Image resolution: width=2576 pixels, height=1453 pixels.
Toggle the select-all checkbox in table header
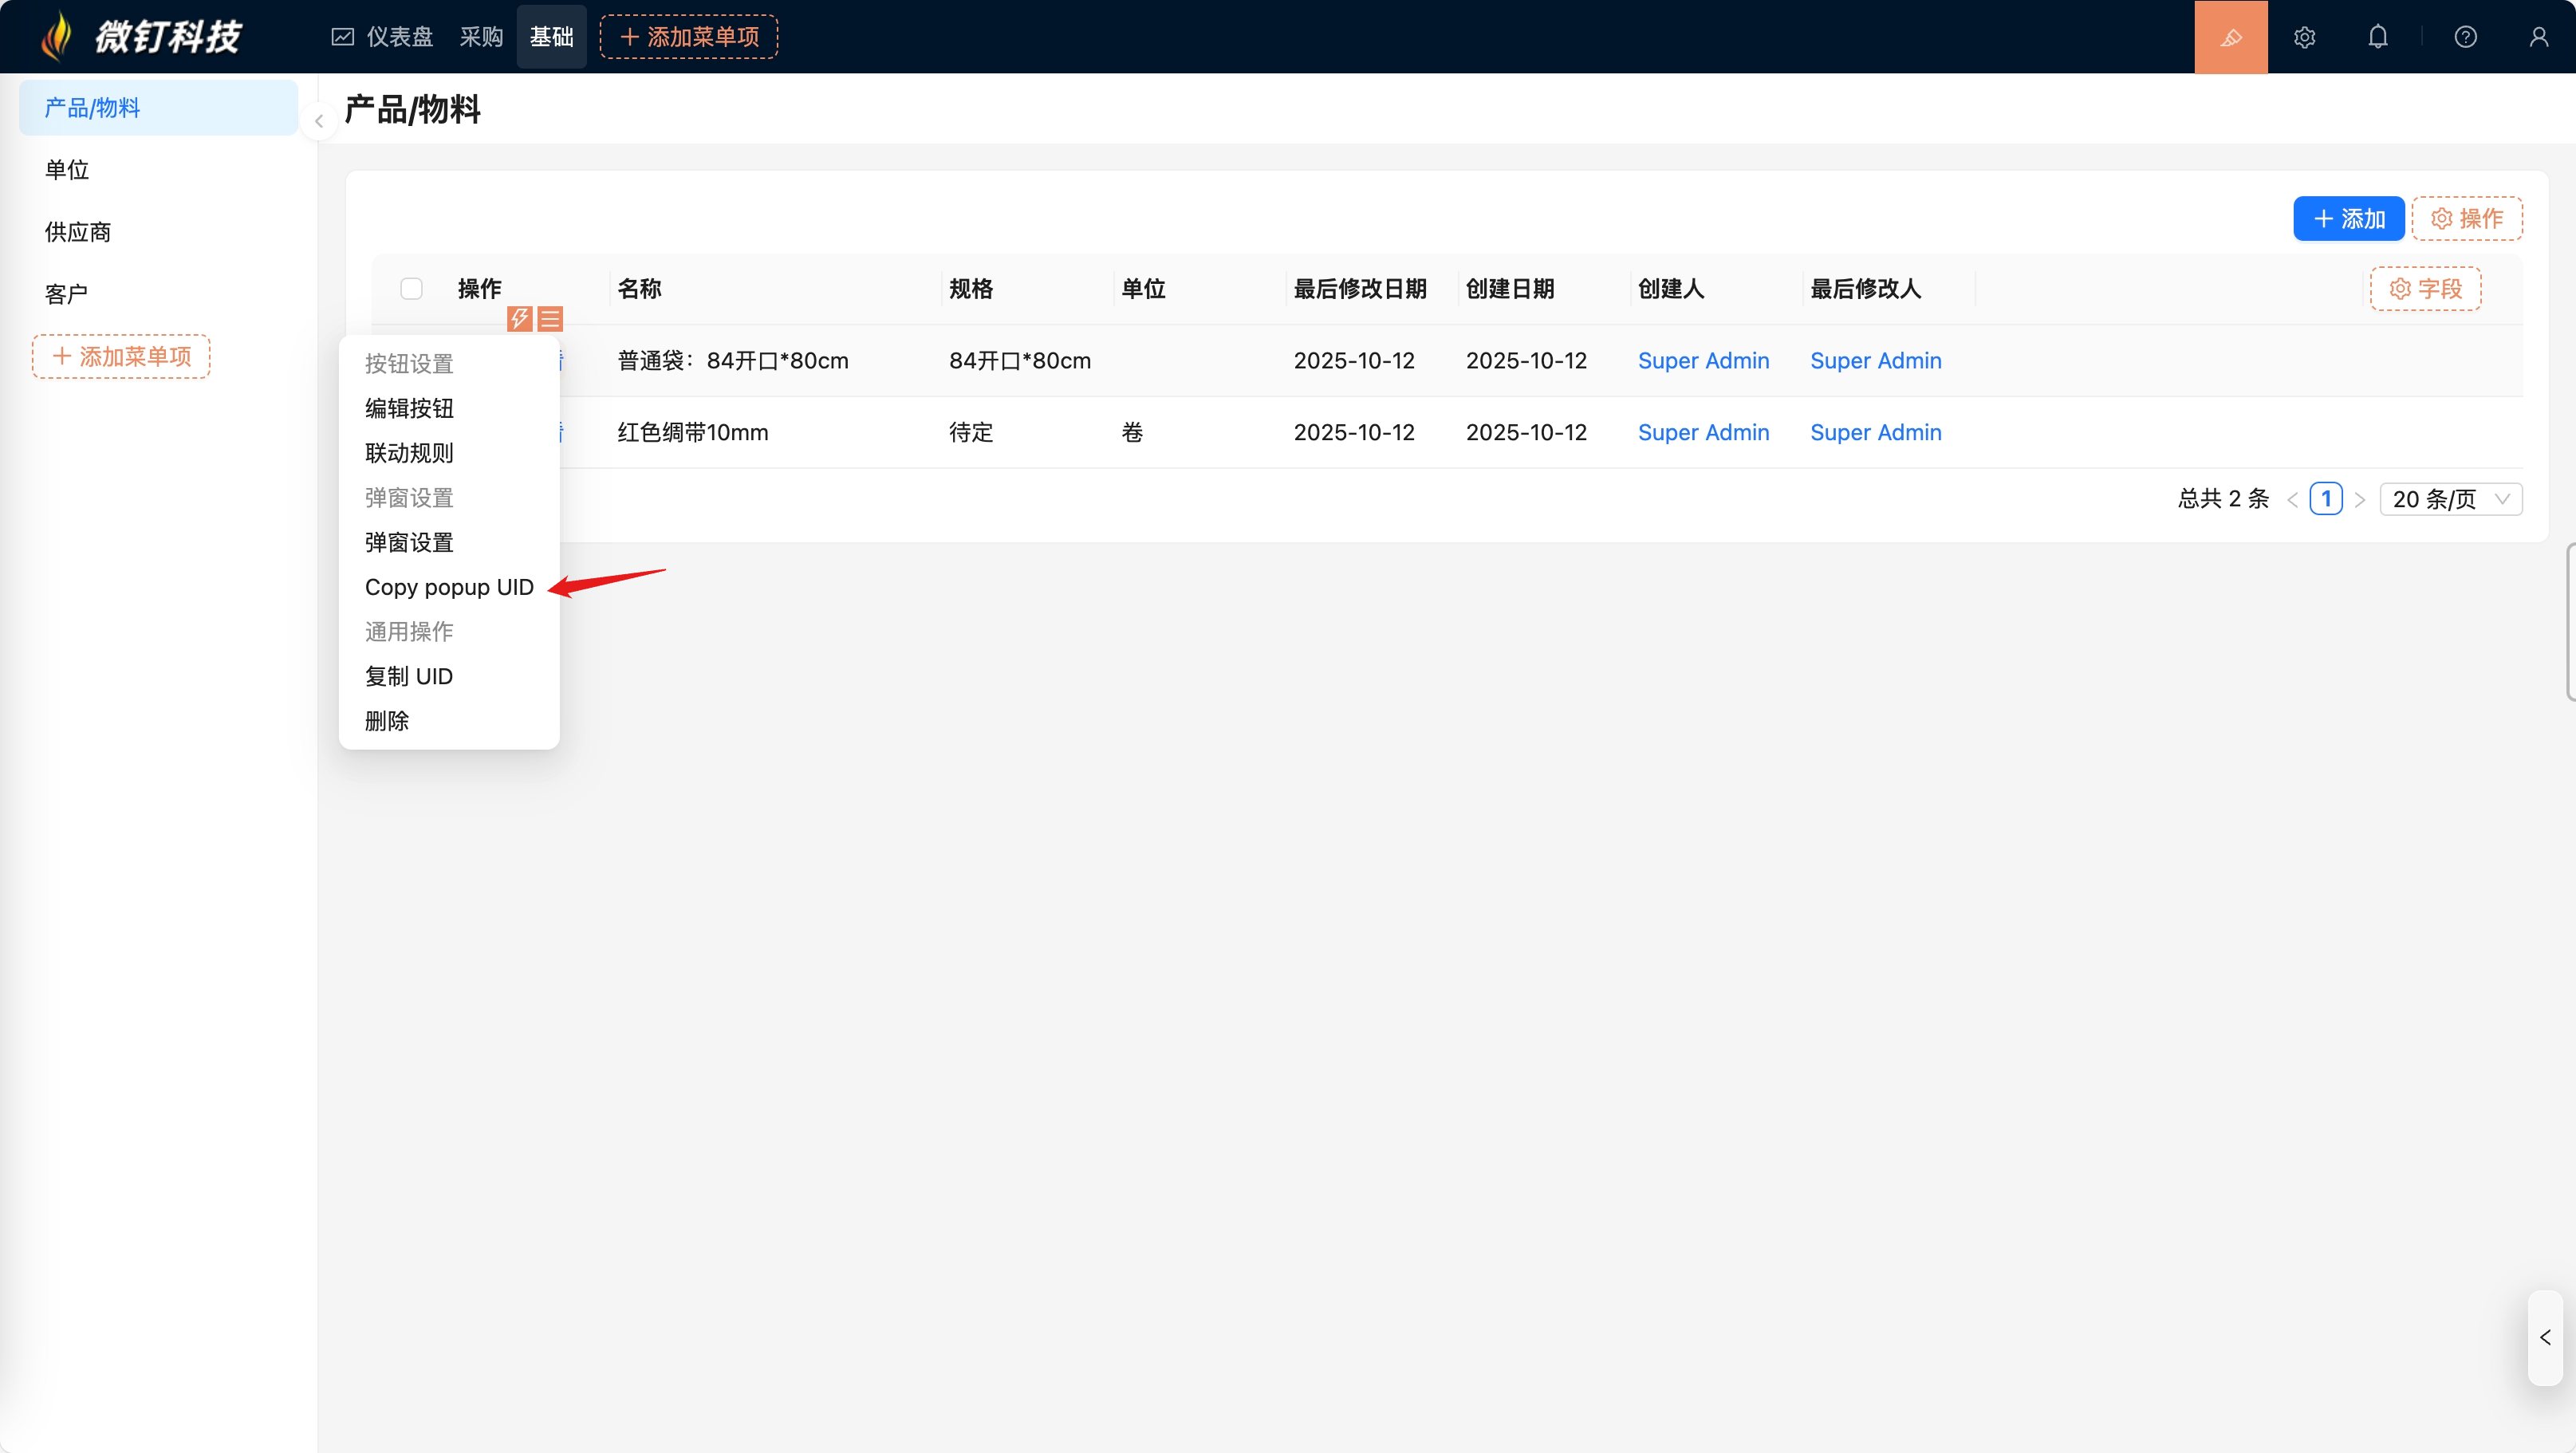coord(411,289)
